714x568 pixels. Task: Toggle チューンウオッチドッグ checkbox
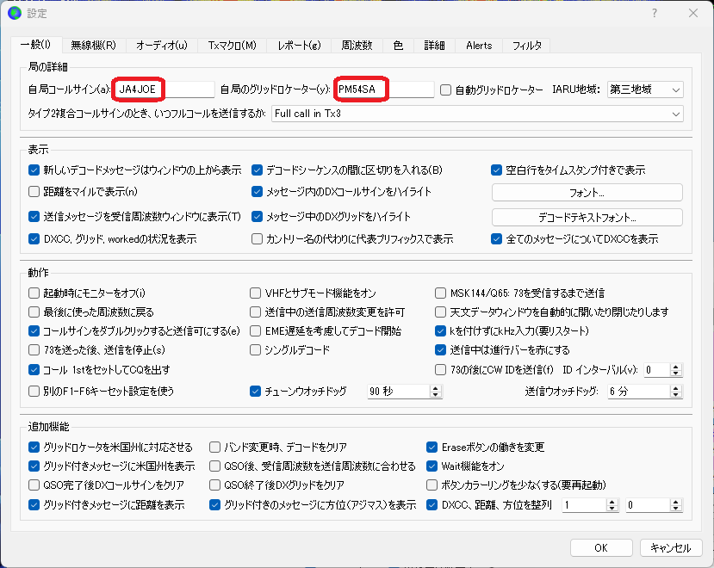(256, 391)
